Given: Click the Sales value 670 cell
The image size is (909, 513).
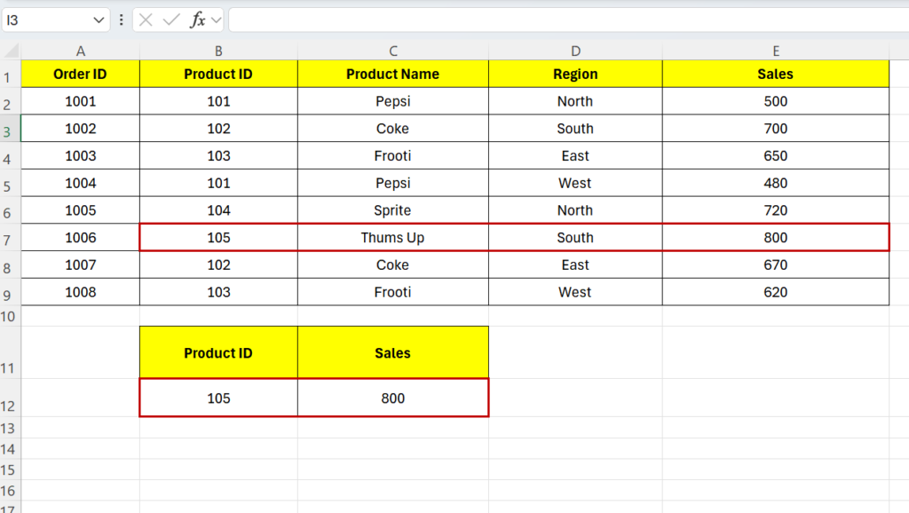Looking at the screenshot, I should (x=776, y=264).
